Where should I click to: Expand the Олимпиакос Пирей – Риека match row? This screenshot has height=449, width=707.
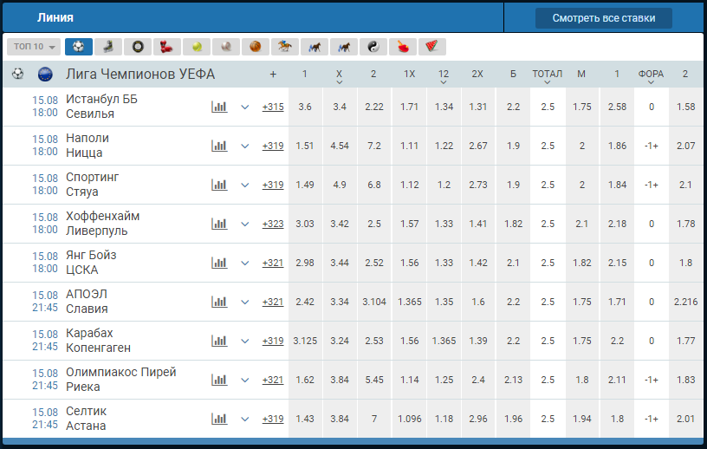[245, 381]
